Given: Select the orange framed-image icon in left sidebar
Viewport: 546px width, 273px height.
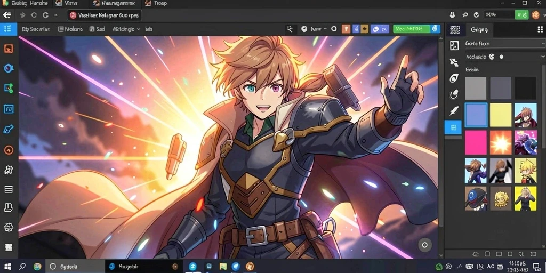Looking at the screenshot, I should coord(9,49).
